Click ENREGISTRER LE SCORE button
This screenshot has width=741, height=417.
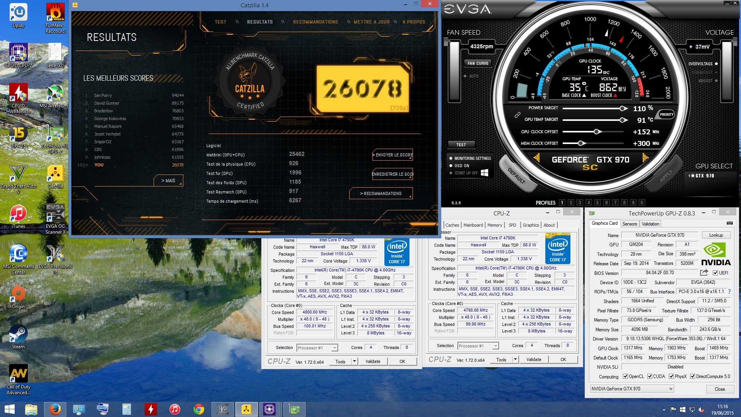point(392,174)
